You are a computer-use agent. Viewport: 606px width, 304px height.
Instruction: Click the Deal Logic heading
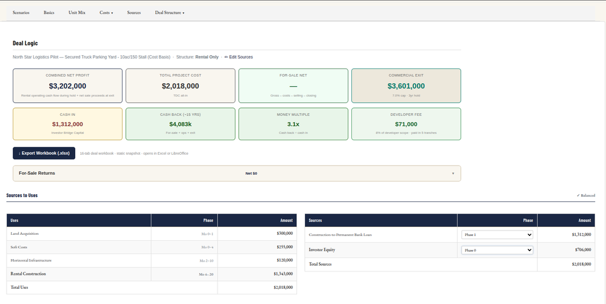click(25, 43)
